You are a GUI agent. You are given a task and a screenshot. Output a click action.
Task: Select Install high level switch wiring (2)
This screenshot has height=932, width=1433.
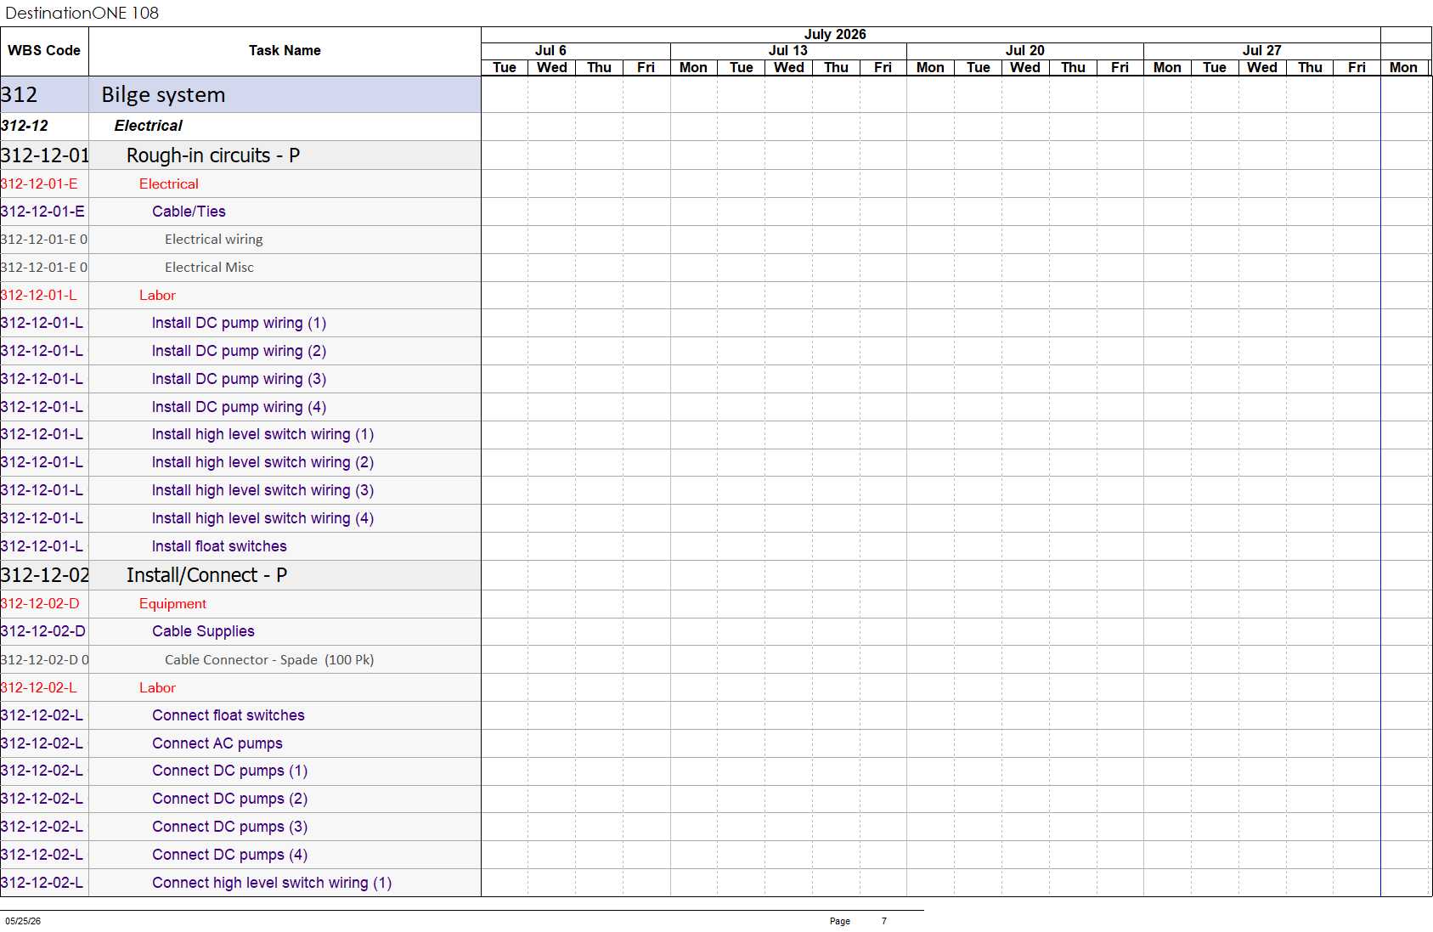point(240,462)
